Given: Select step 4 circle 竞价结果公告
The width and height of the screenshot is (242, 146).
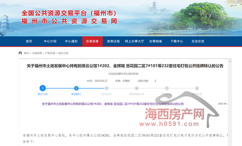Looking at the screenshot, I should point(137,88).
